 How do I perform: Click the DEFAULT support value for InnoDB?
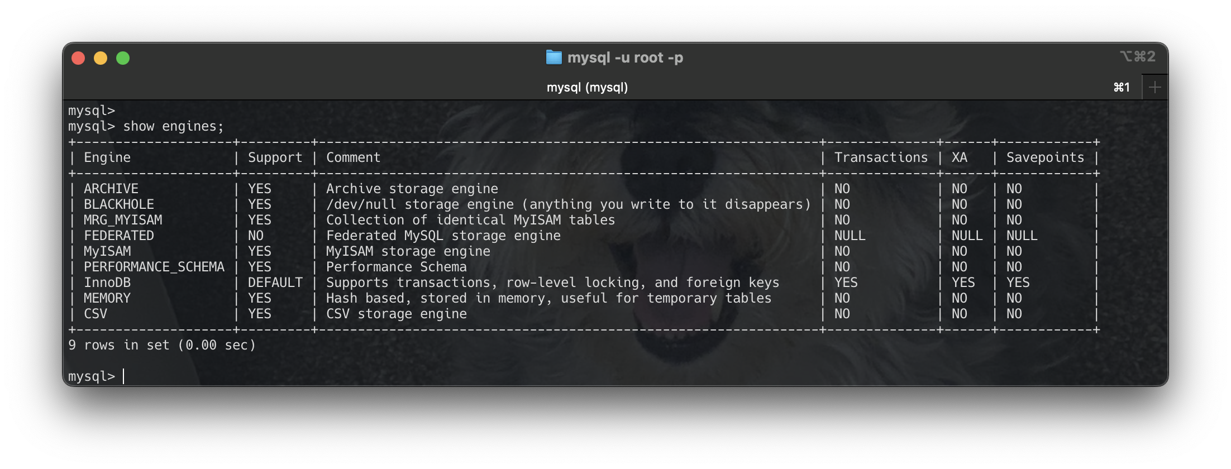[276, 283]
